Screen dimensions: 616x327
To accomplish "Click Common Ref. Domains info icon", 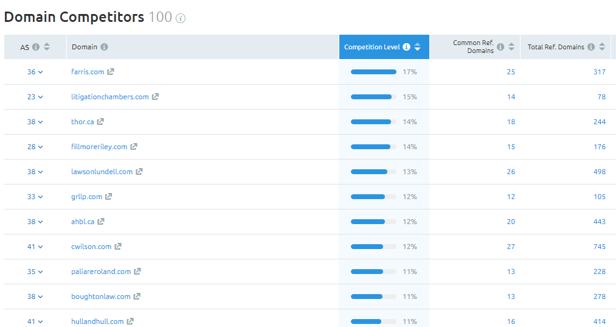I will click(x=500, y=47).
